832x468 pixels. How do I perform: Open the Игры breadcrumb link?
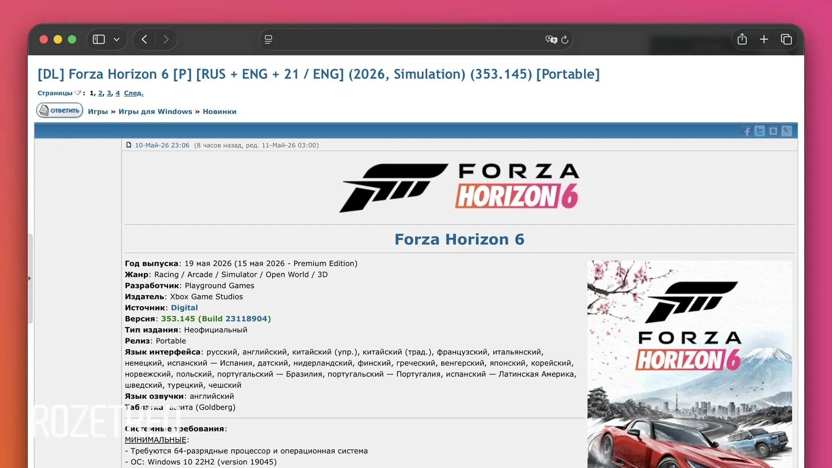(x=98, y=112)
